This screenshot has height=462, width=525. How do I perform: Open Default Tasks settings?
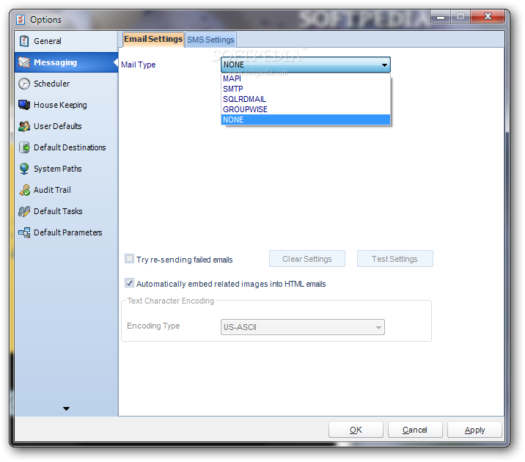tap(66, 211)
